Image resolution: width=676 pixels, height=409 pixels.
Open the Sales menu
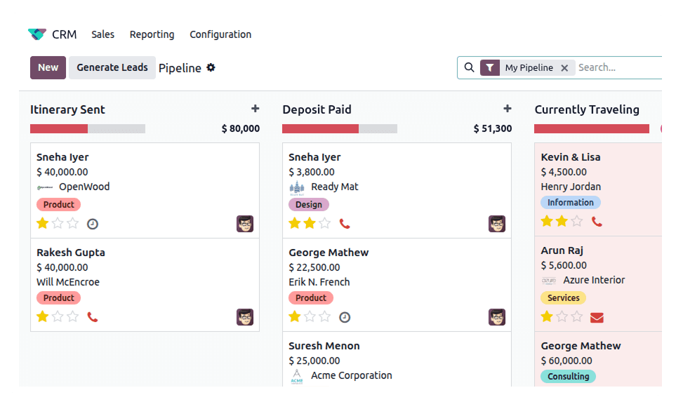[x=102, y=34]
